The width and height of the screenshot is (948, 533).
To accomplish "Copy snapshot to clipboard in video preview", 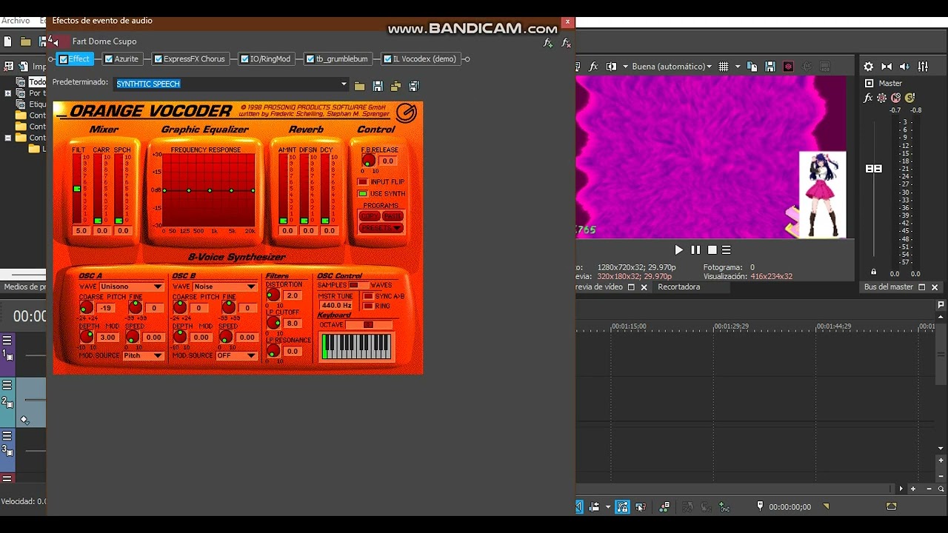I will click(754, 67).
